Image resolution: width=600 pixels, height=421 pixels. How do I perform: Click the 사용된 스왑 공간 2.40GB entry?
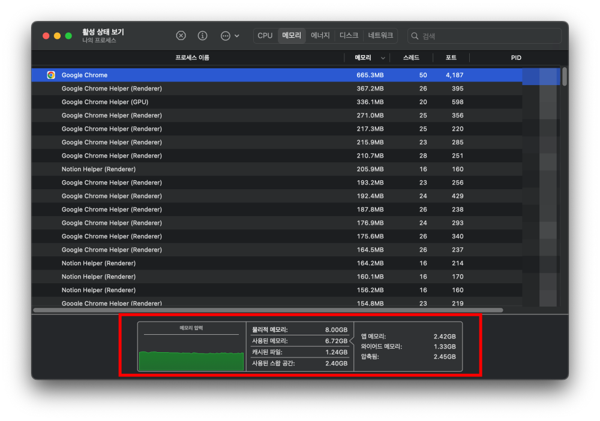point(299,364)
